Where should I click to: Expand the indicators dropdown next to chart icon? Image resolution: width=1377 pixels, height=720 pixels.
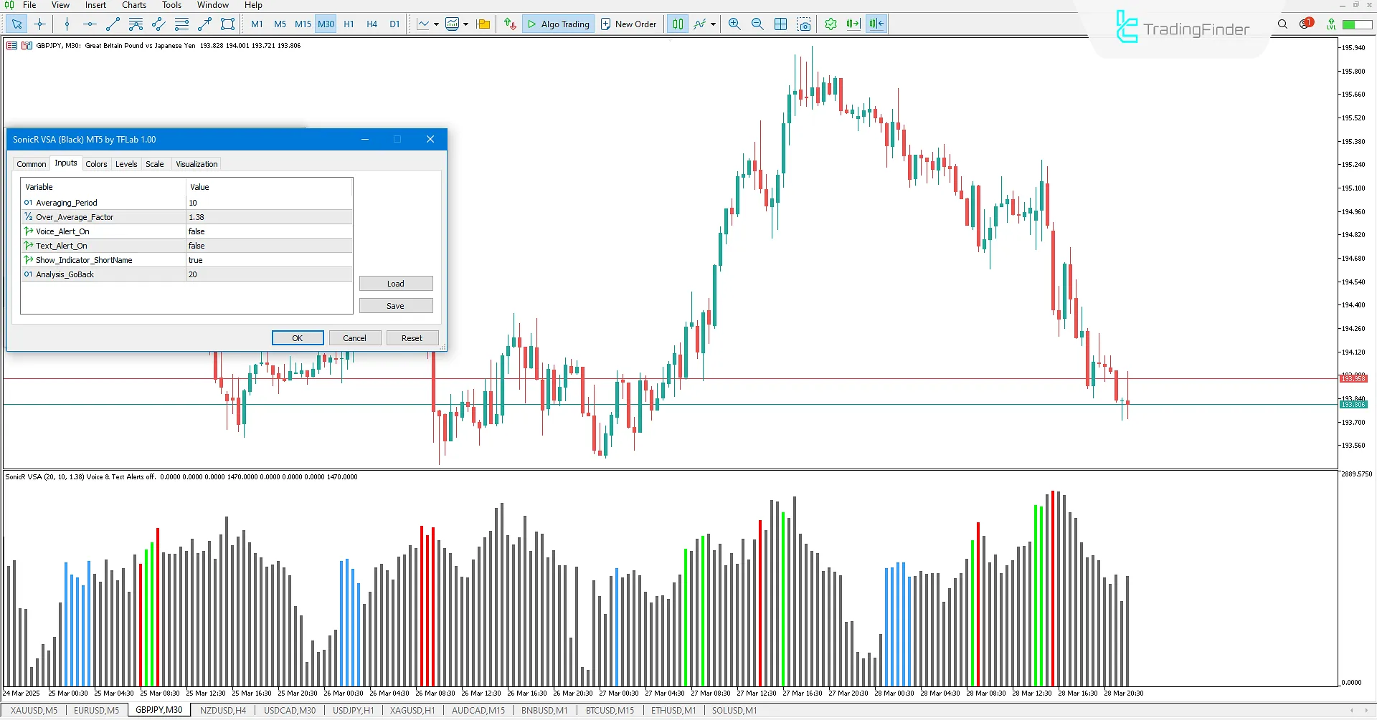(x=465, y=24)
